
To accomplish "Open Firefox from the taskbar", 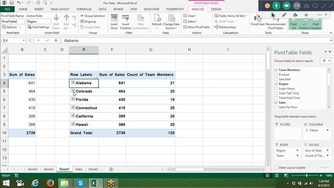I will 50,183.
